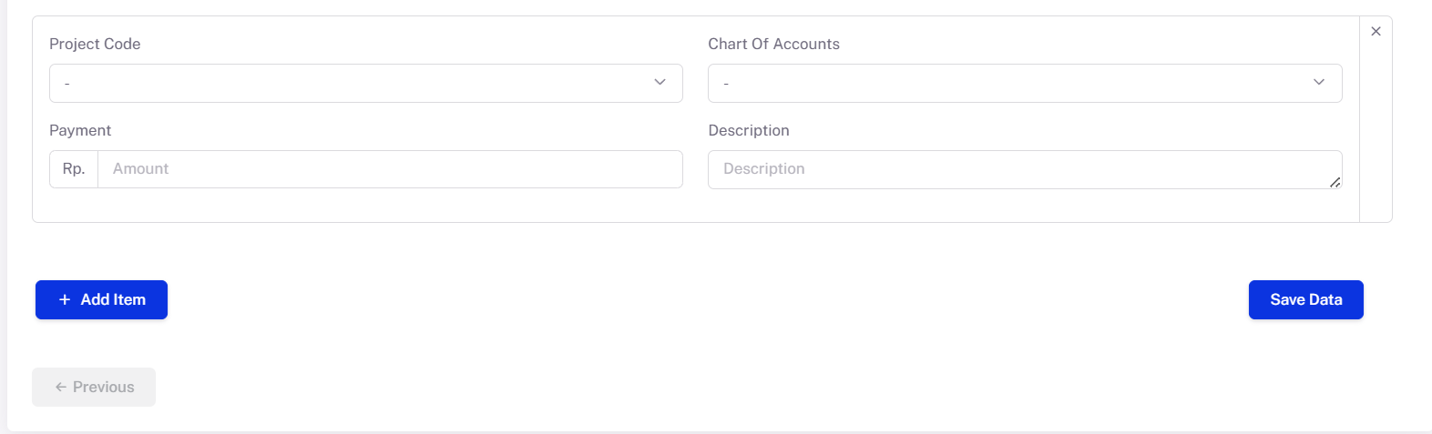Focus the payment Amount field

tap(390, 169)
